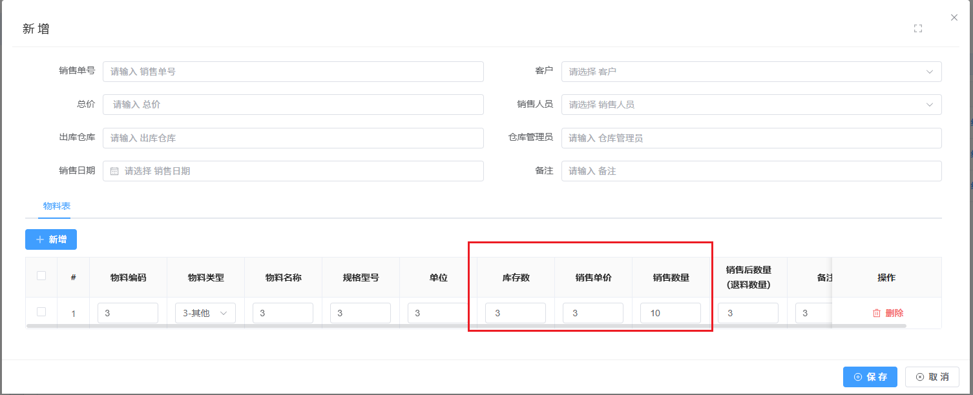Screen dimensions: 973x395
Task: Switch to the 物料表 tab
Action: pos(57,206)
